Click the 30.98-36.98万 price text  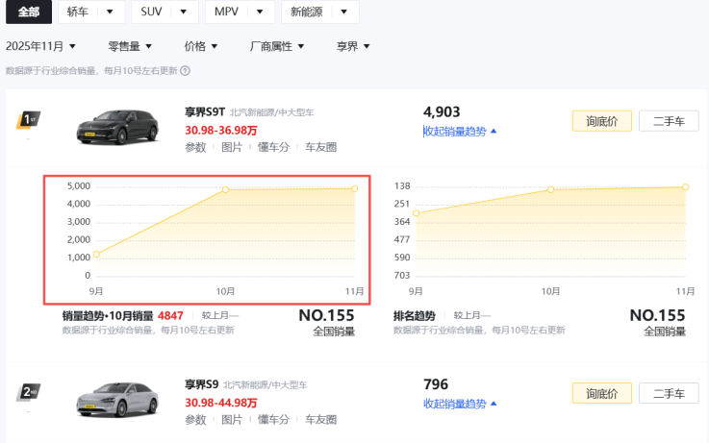point(221,131)
